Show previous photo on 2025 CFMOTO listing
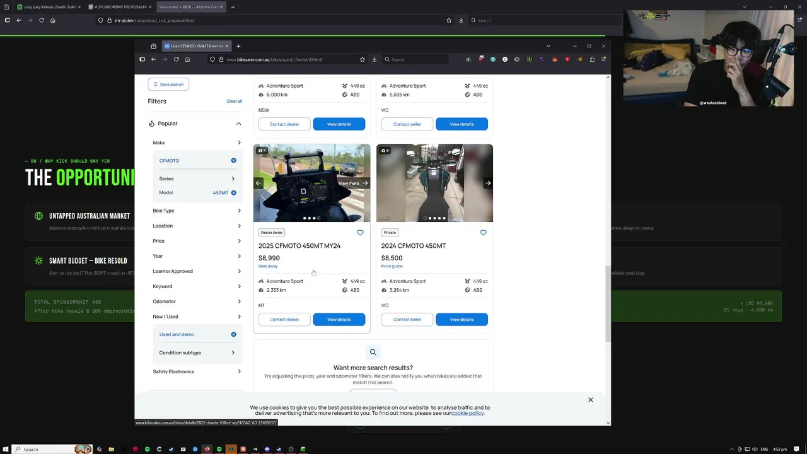Image resolution: width=807 pixels, height=454 pixels. coord(258,183)
